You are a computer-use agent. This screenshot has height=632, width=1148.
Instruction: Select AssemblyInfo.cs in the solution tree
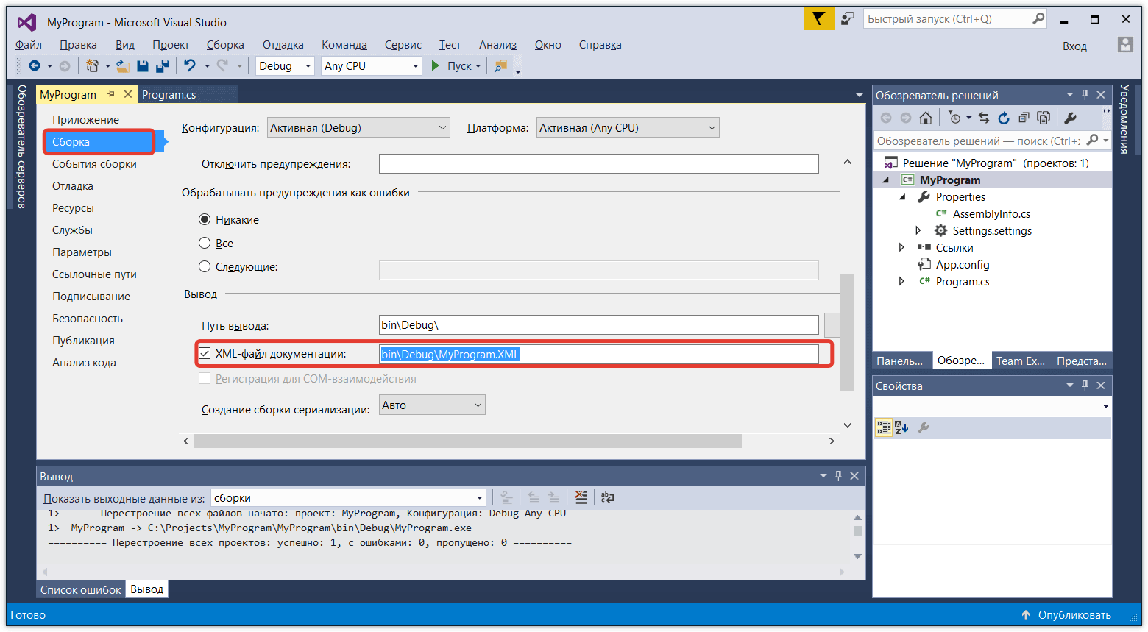pos(991,214)
